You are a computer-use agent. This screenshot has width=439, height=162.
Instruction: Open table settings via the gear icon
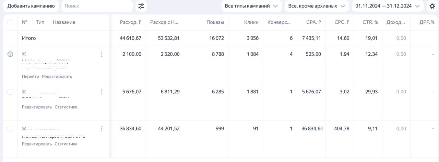tap(432, 6)
